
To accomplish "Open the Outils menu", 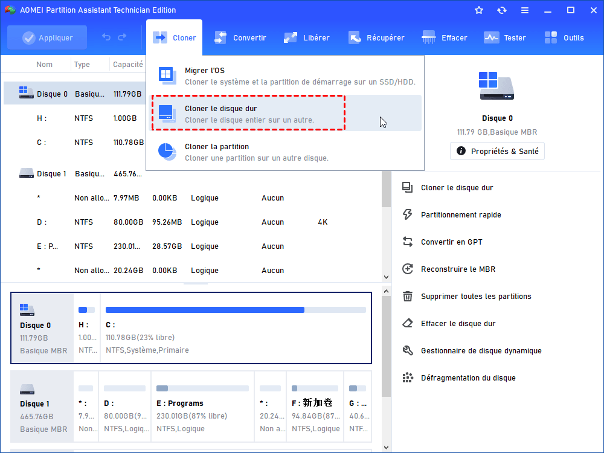I will [564, 37].
